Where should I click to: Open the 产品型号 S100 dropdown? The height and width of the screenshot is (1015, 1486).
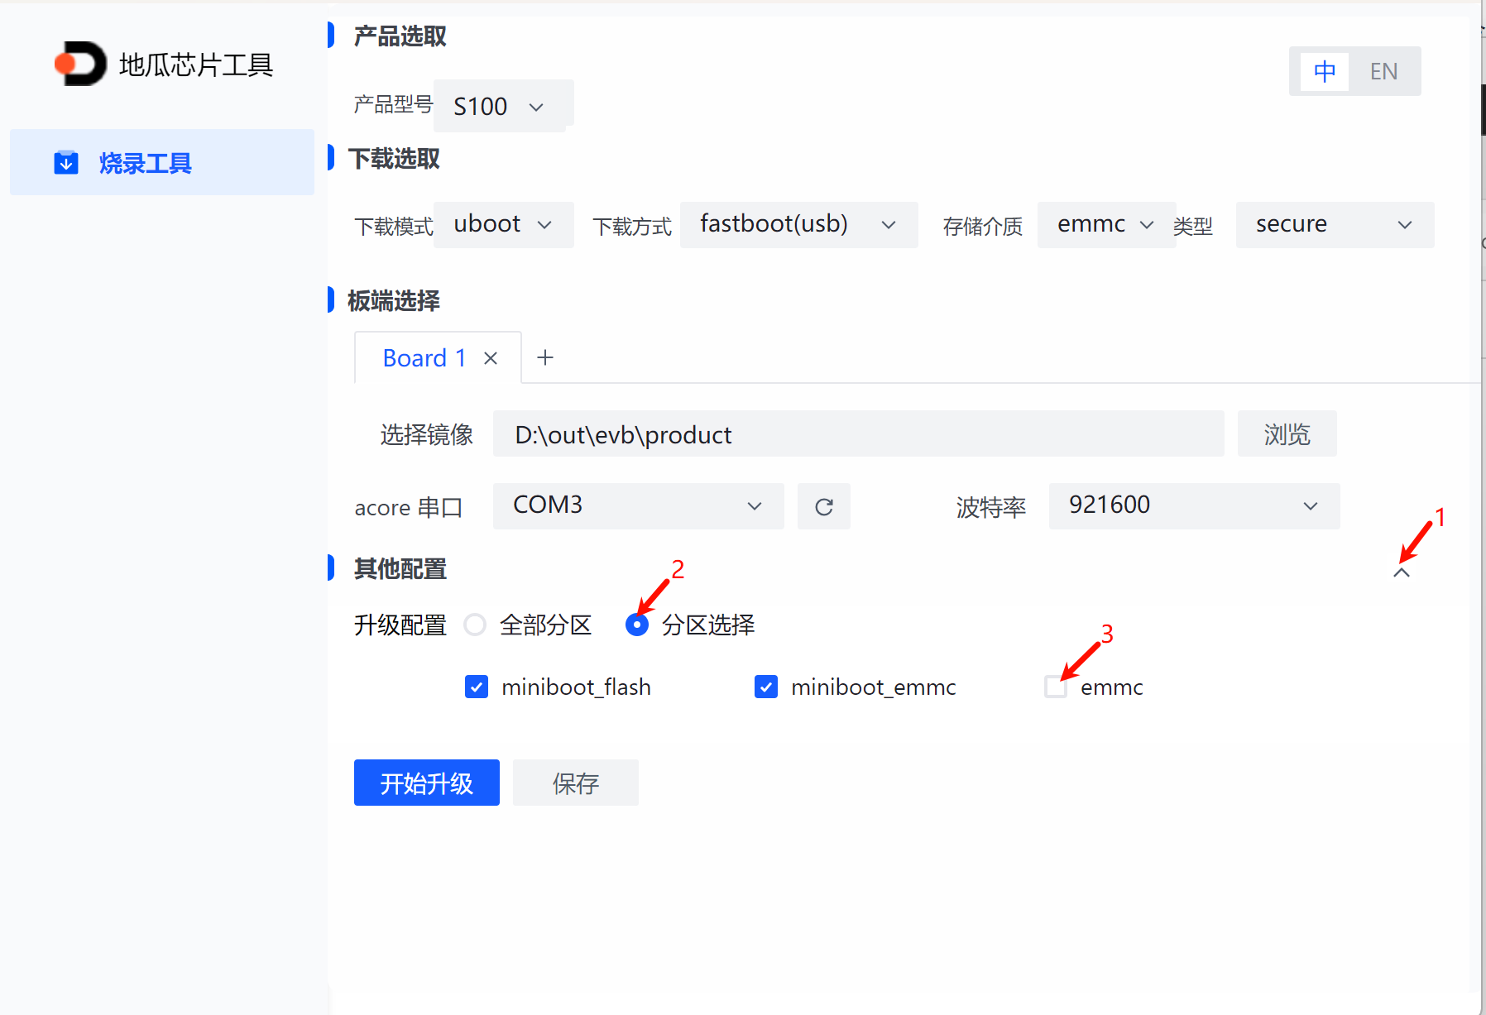[x=502, y=106]
